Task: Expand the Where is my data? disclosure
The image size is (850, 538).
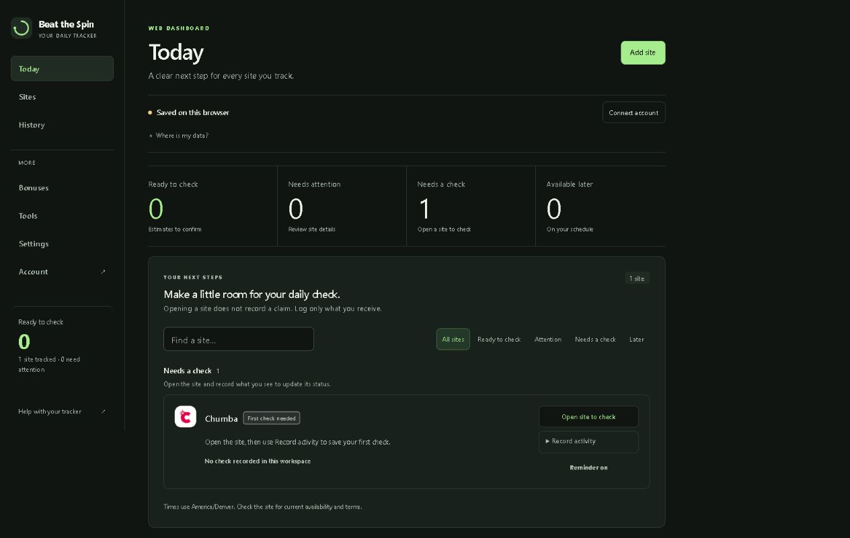Action: click(x=179, y=136)
